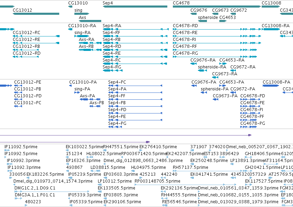Click protein Sep4-PC

click(117, 82)
